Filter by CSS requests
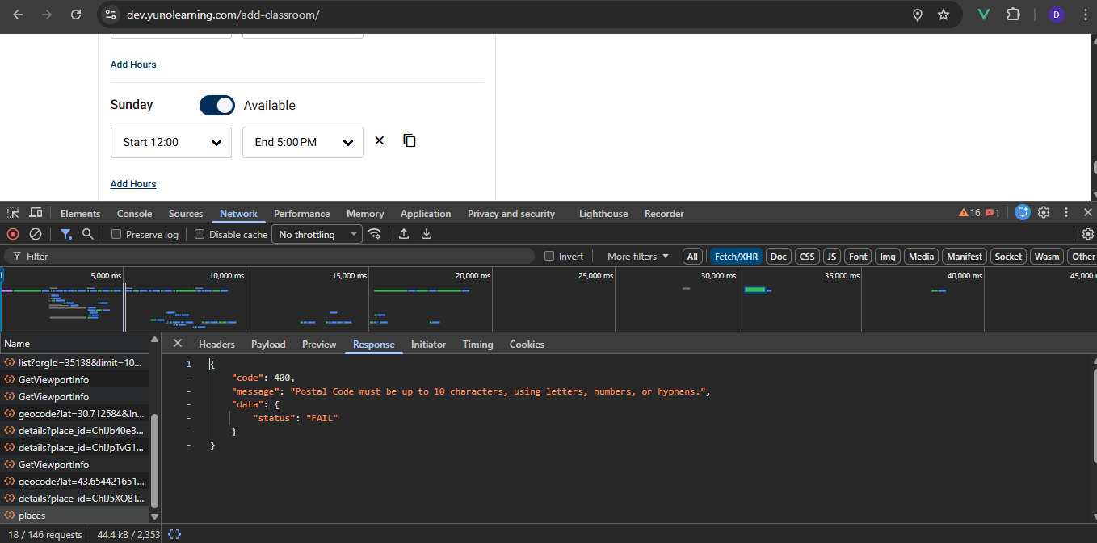The image size is (1097, 543). pyautogui.click(x=807, y=256)
